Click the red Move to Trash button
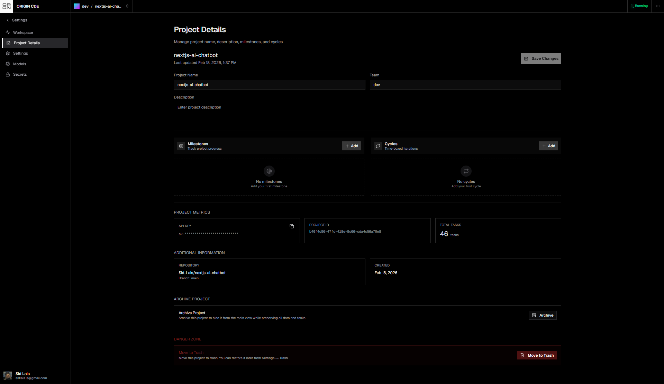664x384 pixels. pyautogui.click(x=537, y=355)
